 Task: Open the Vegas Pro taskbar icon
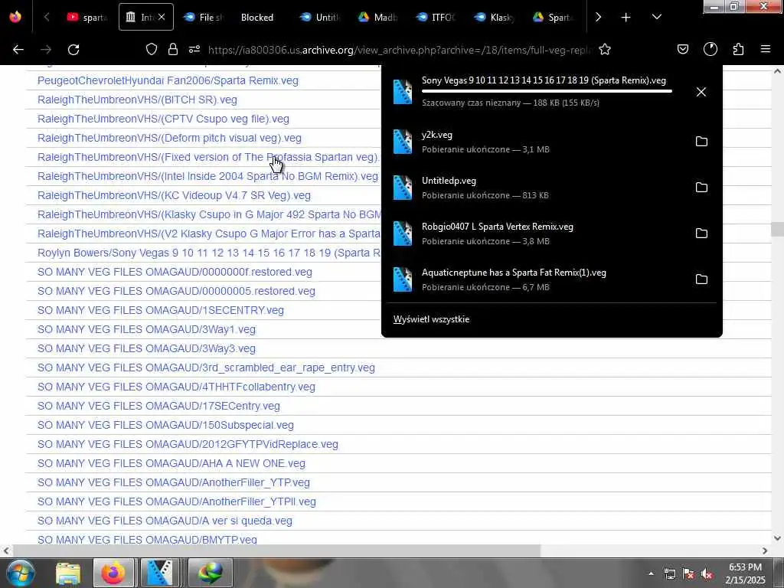tap(159, 573)
